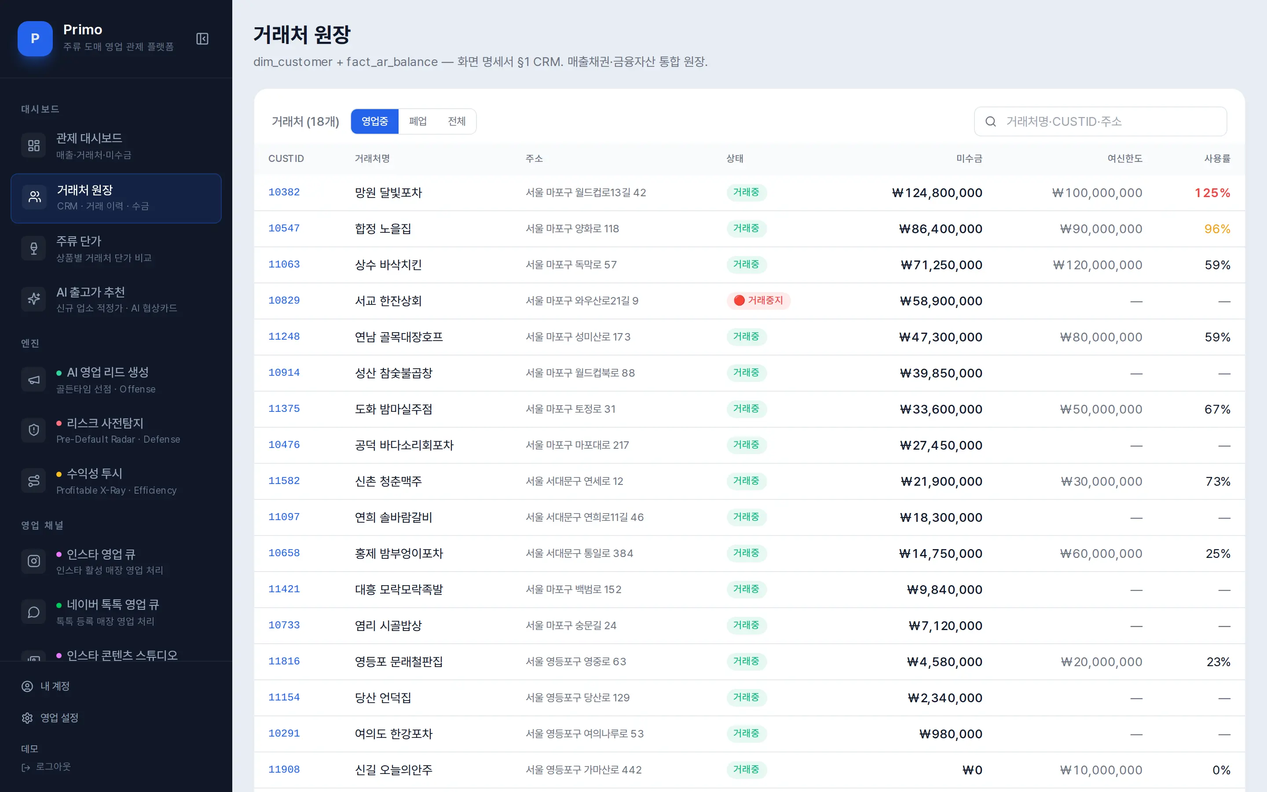Click customer name 대흥 모락모락족발
The width and height of the screenshot is (1267, 792).
(399, 590)
